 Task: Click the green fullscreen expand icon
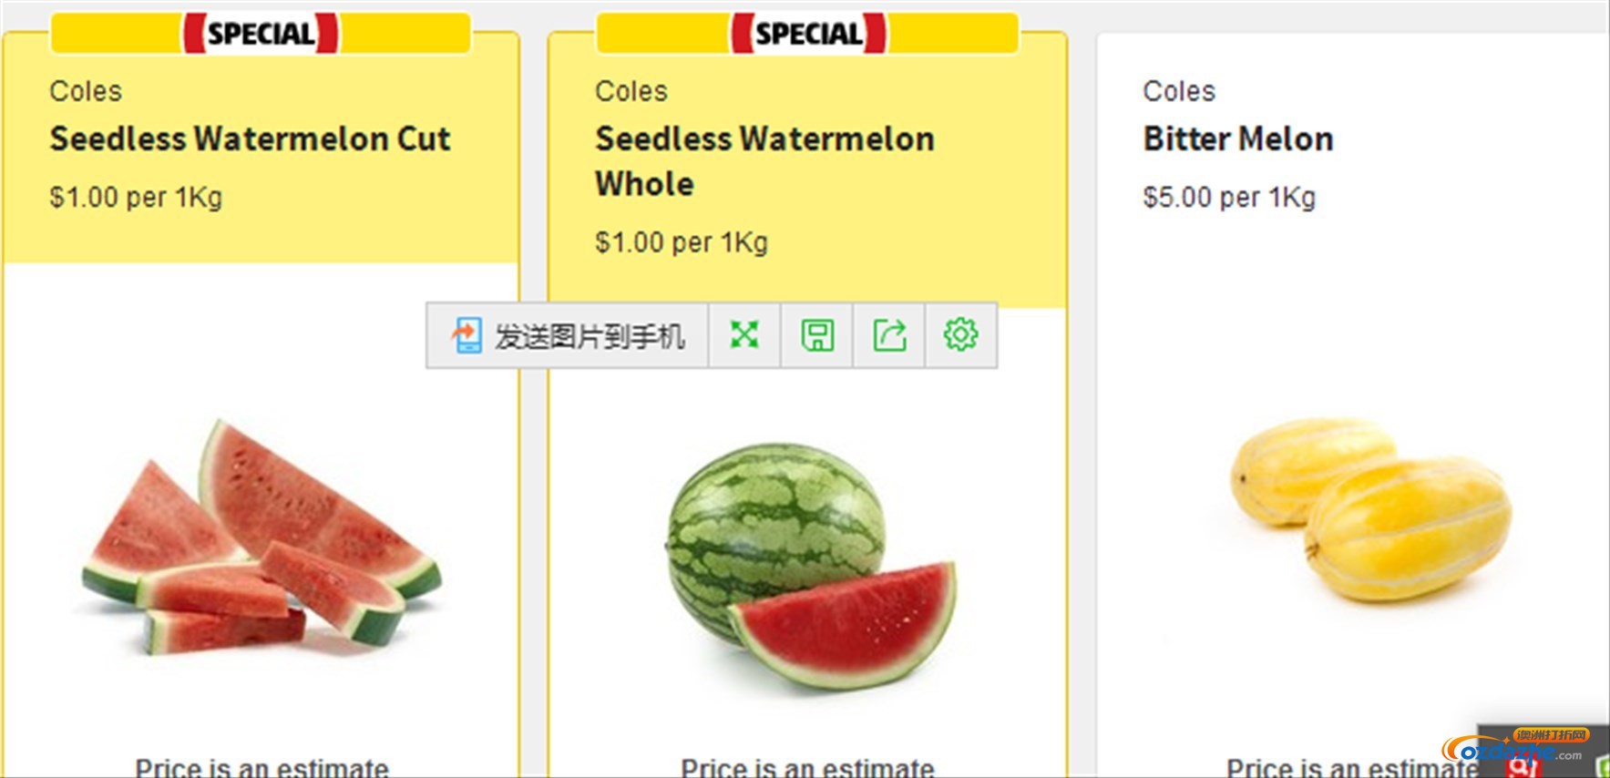point(744,335)
